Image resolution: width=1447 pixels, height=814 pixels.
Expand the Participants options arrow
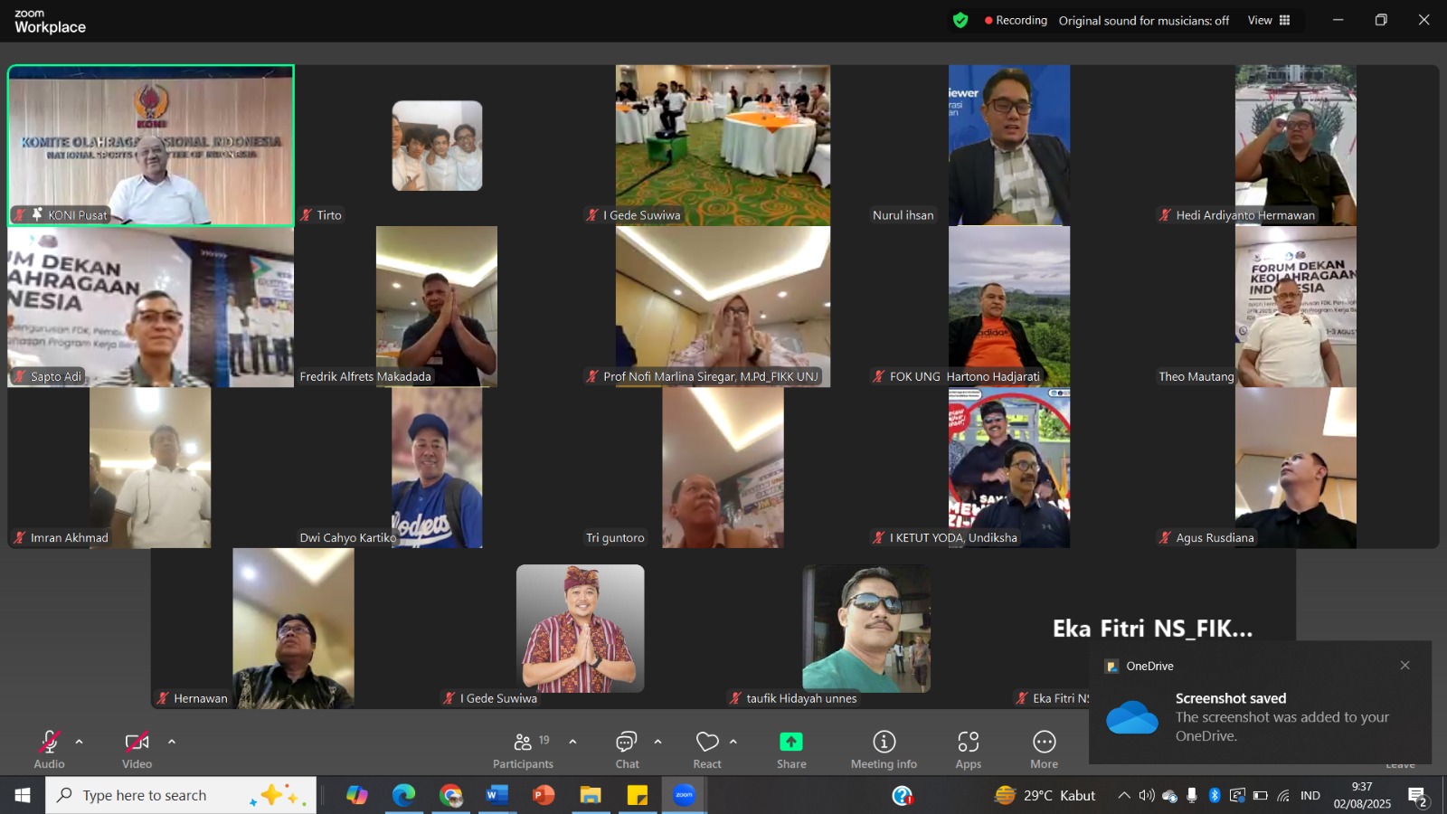point(572,742)
